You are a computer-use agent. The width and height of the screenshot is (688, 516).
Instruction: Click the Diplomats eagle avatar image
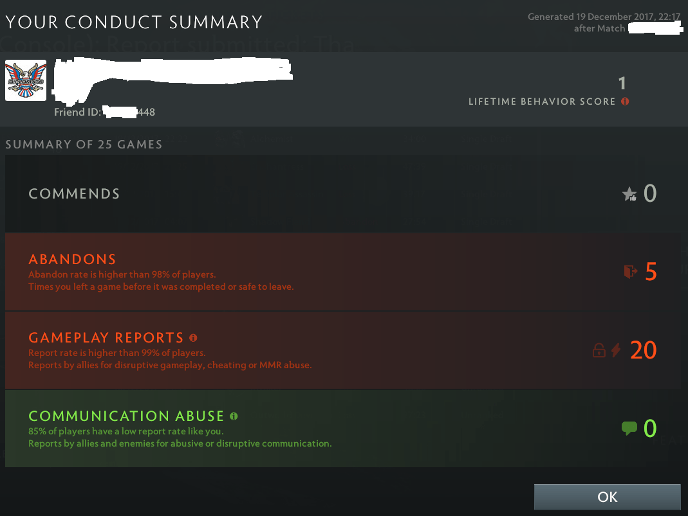click(26, 80)
